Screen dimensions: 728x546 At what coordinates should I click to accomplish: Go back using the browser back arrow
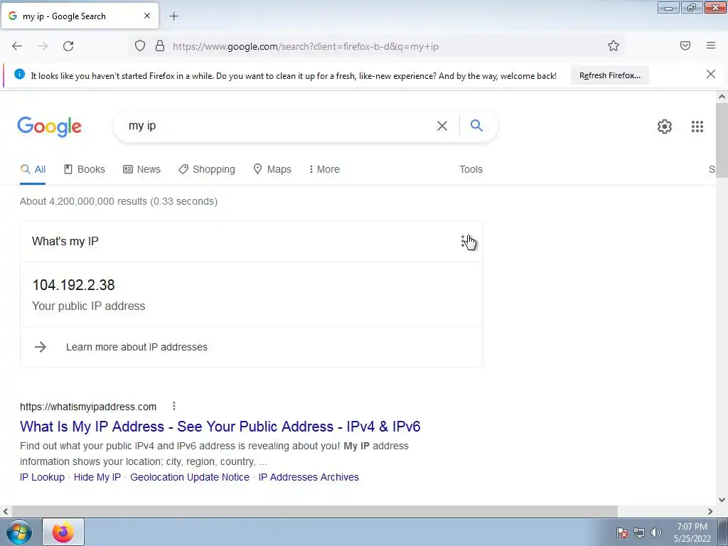point(17,46)
